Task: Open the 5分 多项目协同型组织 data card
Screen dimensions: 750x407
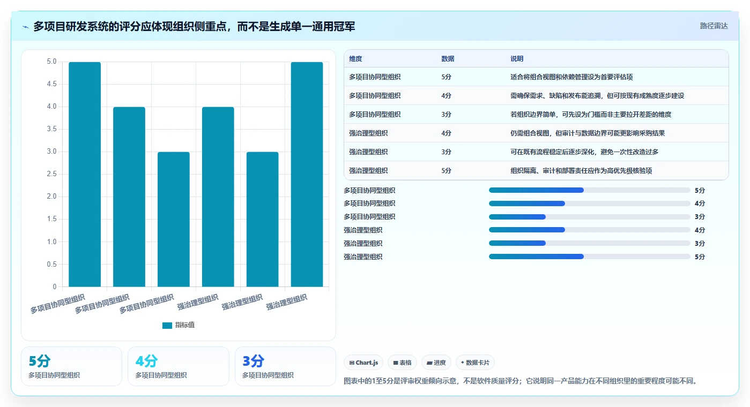Action: tap(71, 366)
